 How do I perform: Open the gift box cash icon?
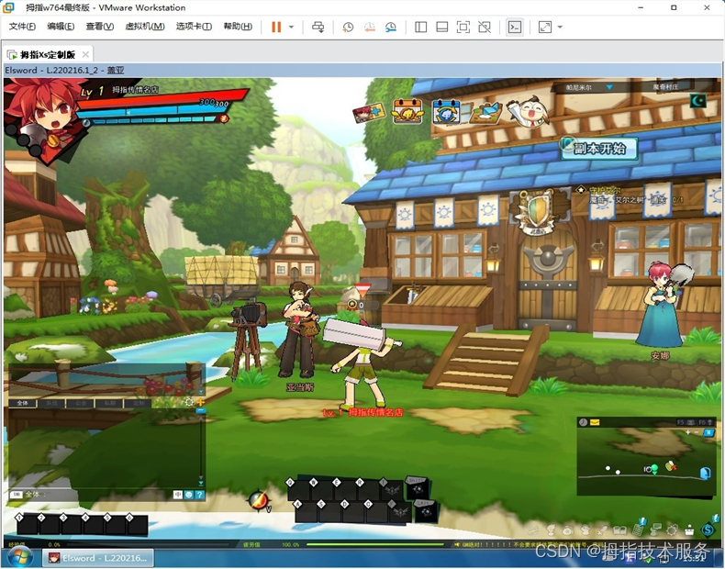coord(689,530)
